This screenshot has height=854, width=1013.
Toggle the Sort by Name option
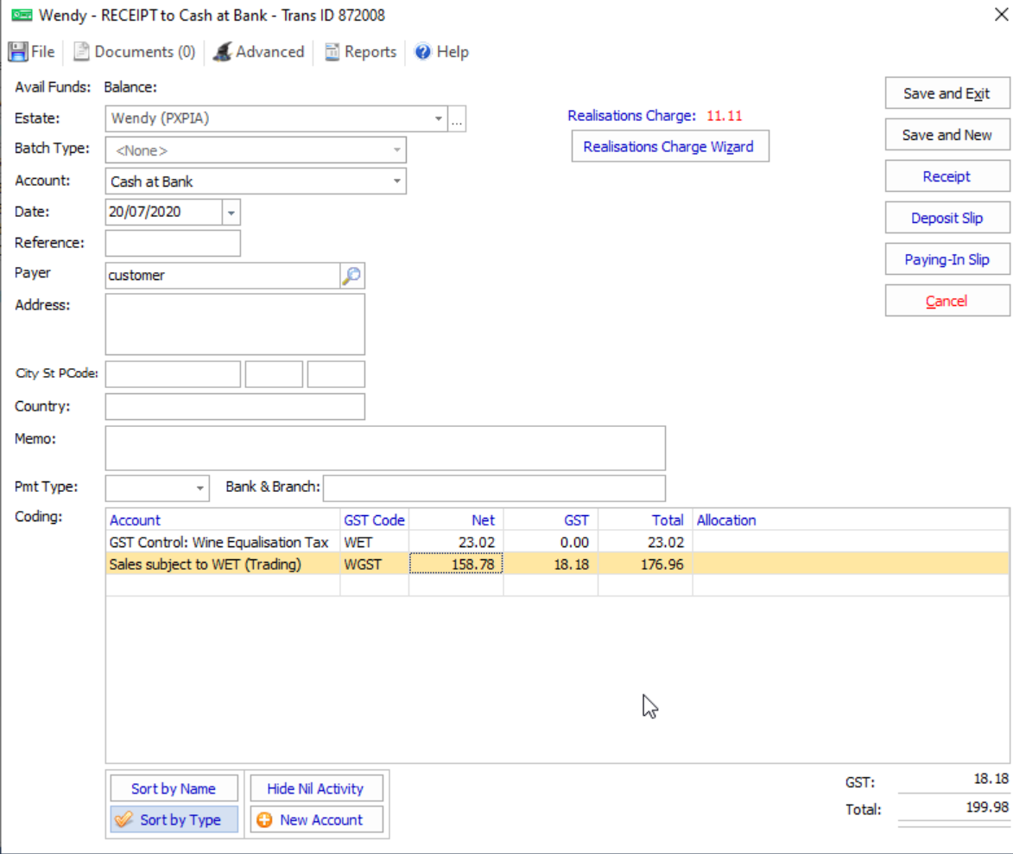[x=174, y=788]
